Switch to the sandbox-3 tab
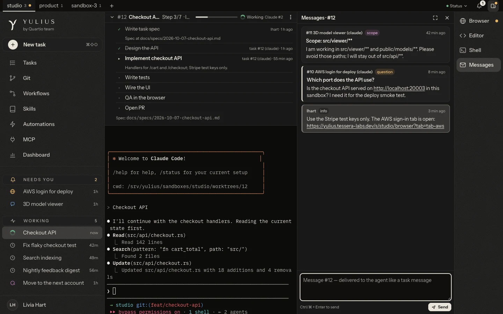Screen dimensions: 503x314 (x=86, y=6)
